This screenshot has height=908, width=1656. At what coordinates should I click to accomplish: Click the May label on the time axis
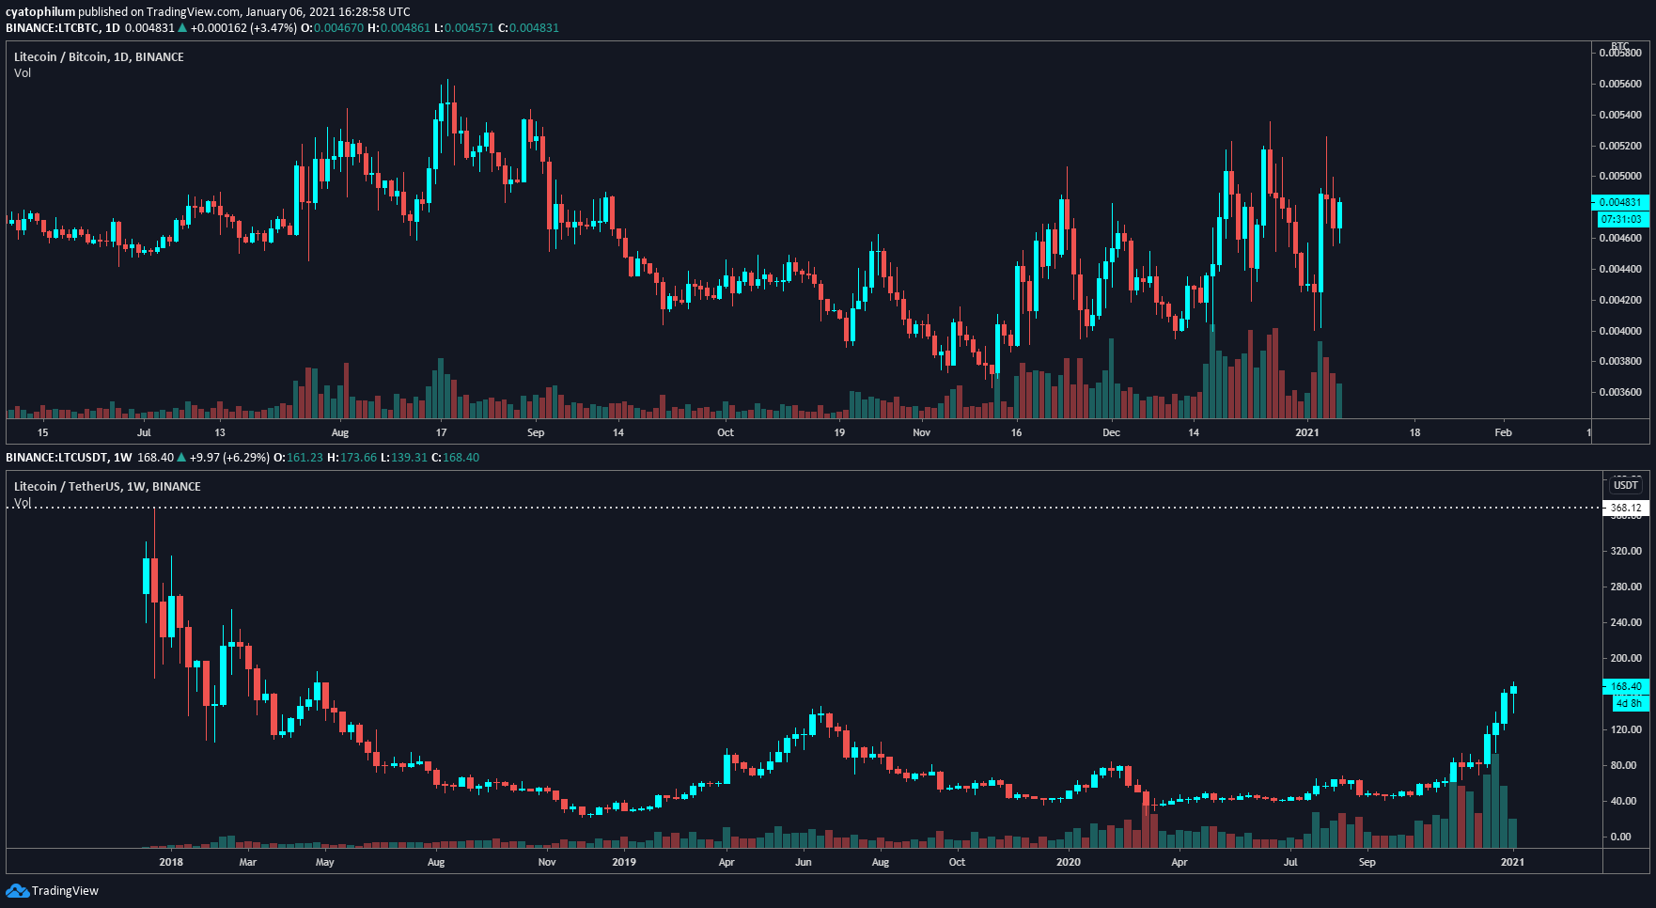click(324, 862)
